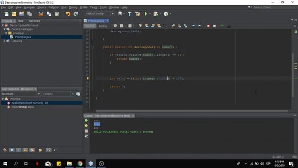The height and width of the screenshot is (168, 298).
Task: Run the project with green play icon
Action: [x=146, y=14]
